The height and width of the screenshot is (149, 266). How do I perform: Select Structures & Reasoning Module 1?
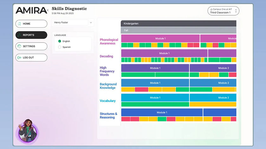pos(162,112)
